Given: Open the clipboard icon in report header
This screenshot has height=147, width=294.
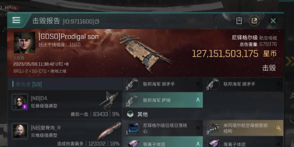Looking at the screenshot, I should 239,21.
